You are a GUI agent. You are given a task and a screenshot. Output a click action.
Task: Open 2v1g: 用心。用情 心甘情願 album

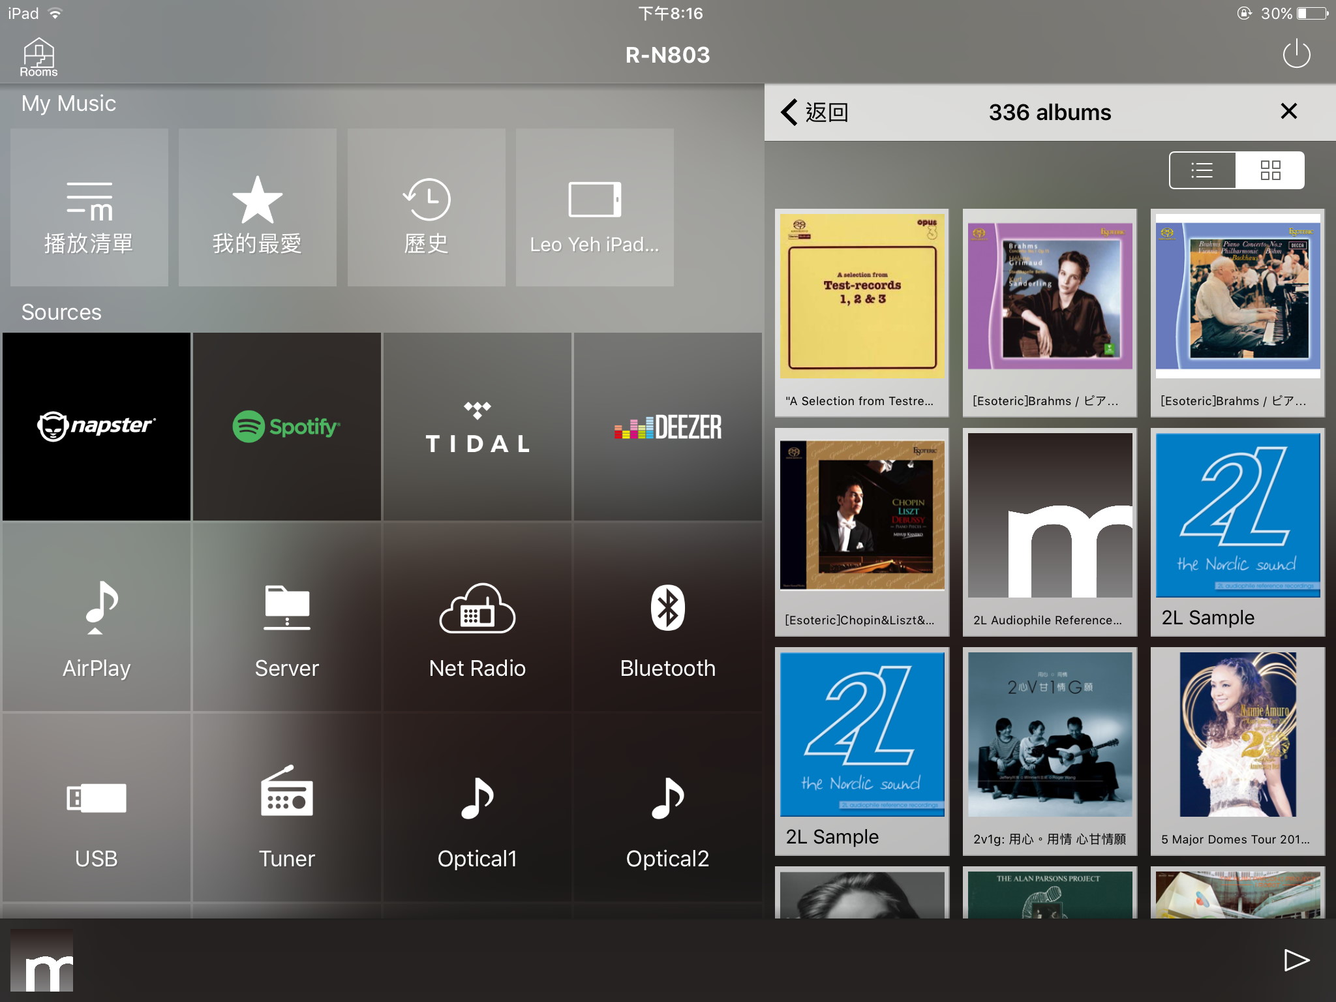click(x=1050, y=751)
